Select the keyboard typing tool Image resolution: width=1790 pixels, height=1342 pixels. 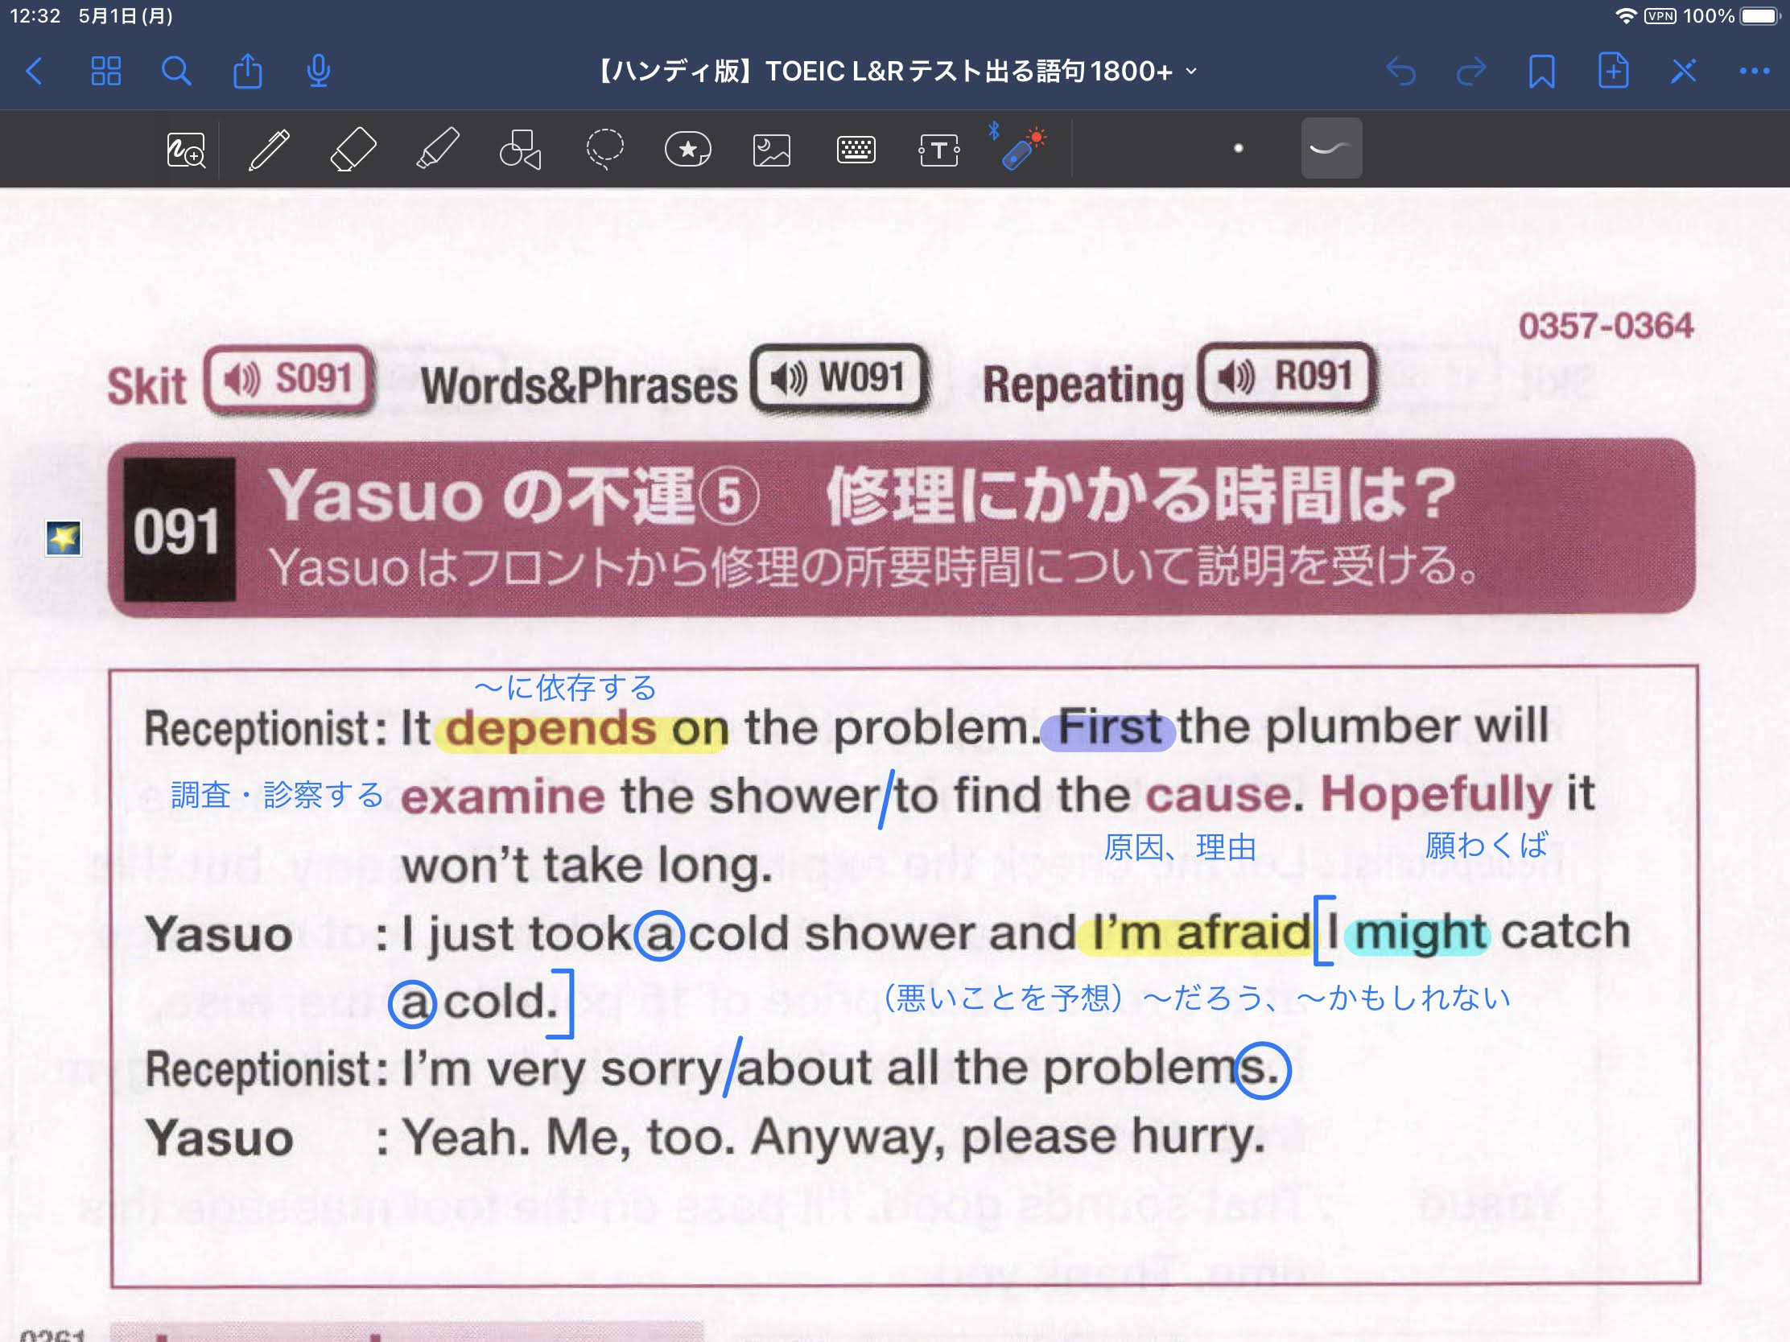tap(856, 150)
